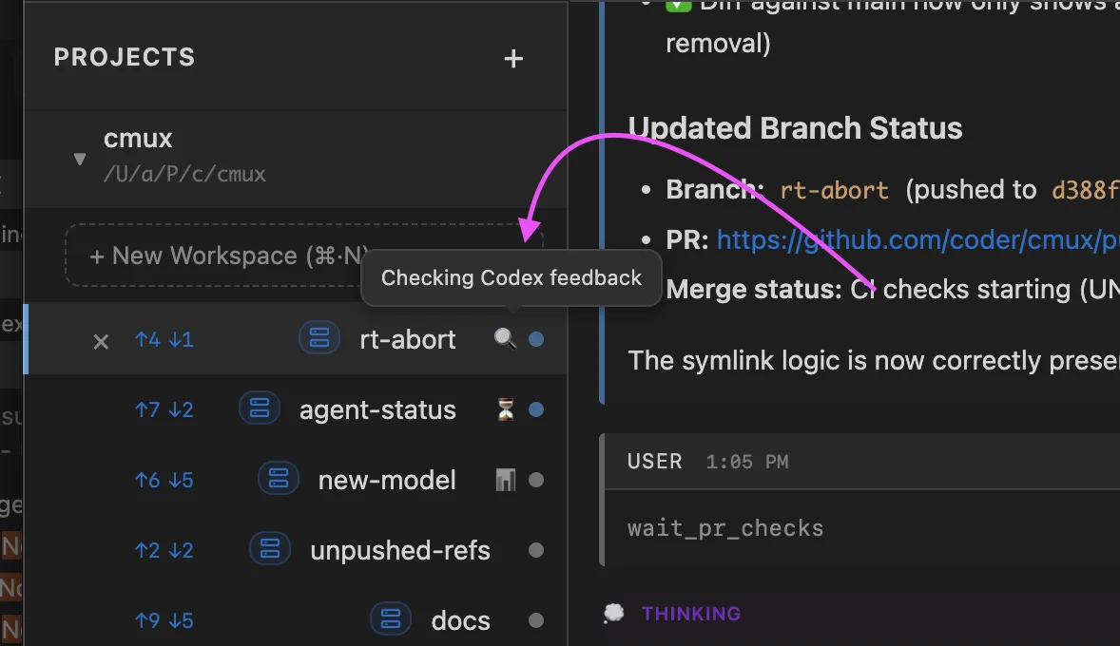This screenshot has height=646, width=1120.
Task: Toggle the status dot beside docs
Action: click(535, 619)
